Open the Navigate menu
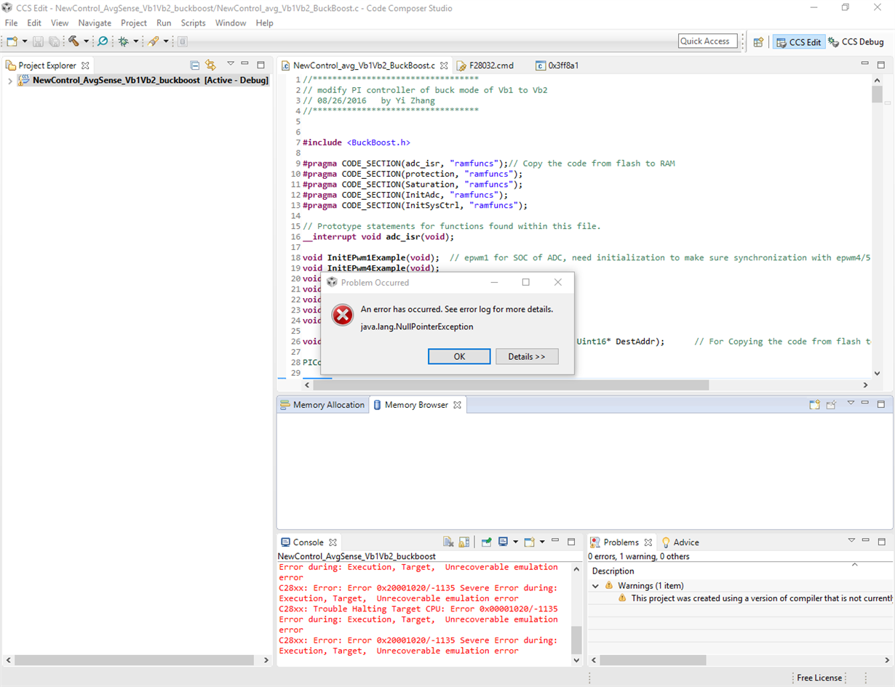Image resolution: width=895 pixels, height=687 pixels. point(95,23)
